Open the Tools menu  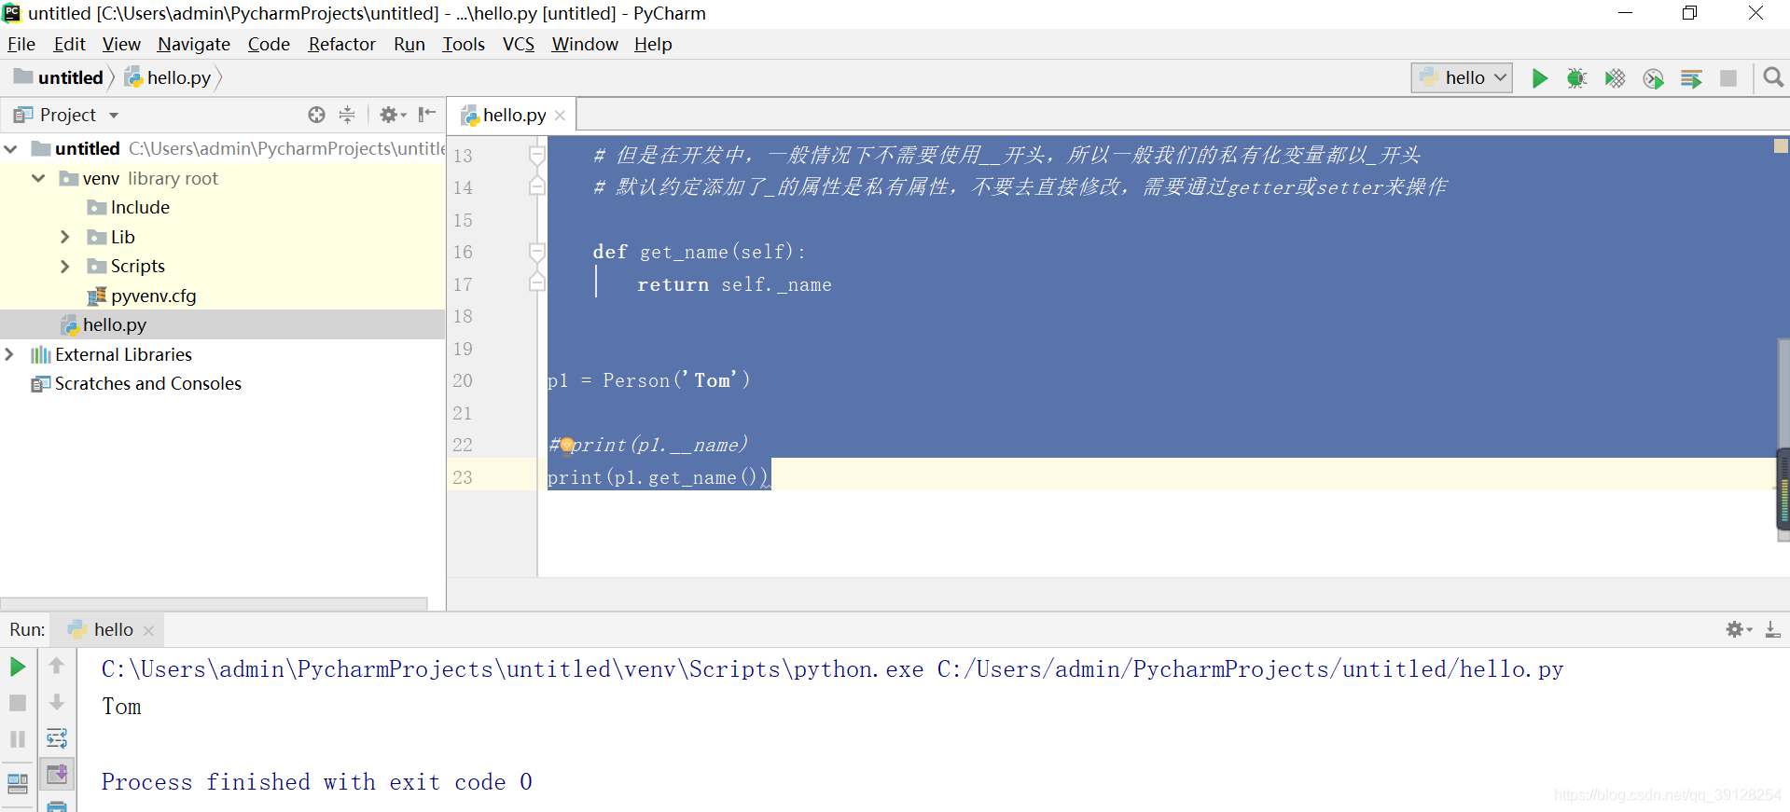coord(464,44)
